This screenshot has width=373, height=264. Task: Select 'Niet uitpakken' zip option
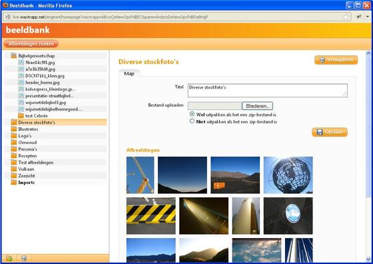192,121
